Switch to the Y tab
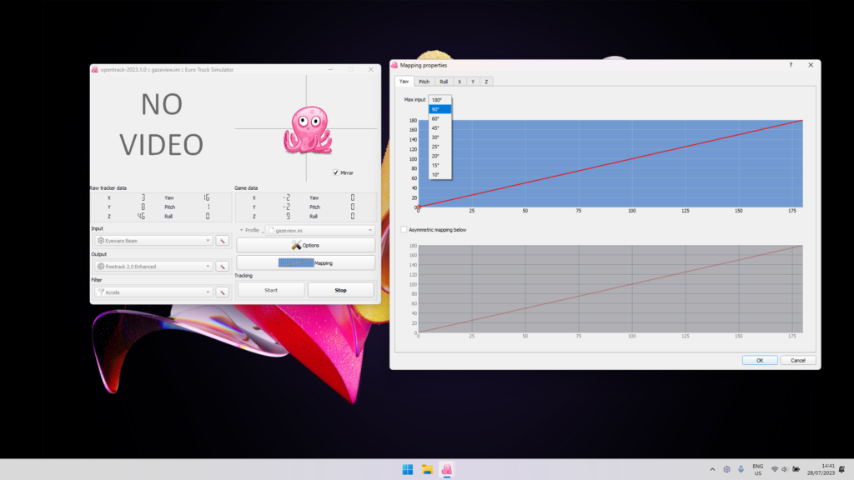 473,82
